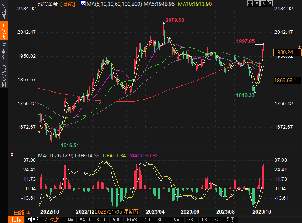Click the MA indicator chart icon
Screen dimensions: 302x223
click(x=83, y=4)
